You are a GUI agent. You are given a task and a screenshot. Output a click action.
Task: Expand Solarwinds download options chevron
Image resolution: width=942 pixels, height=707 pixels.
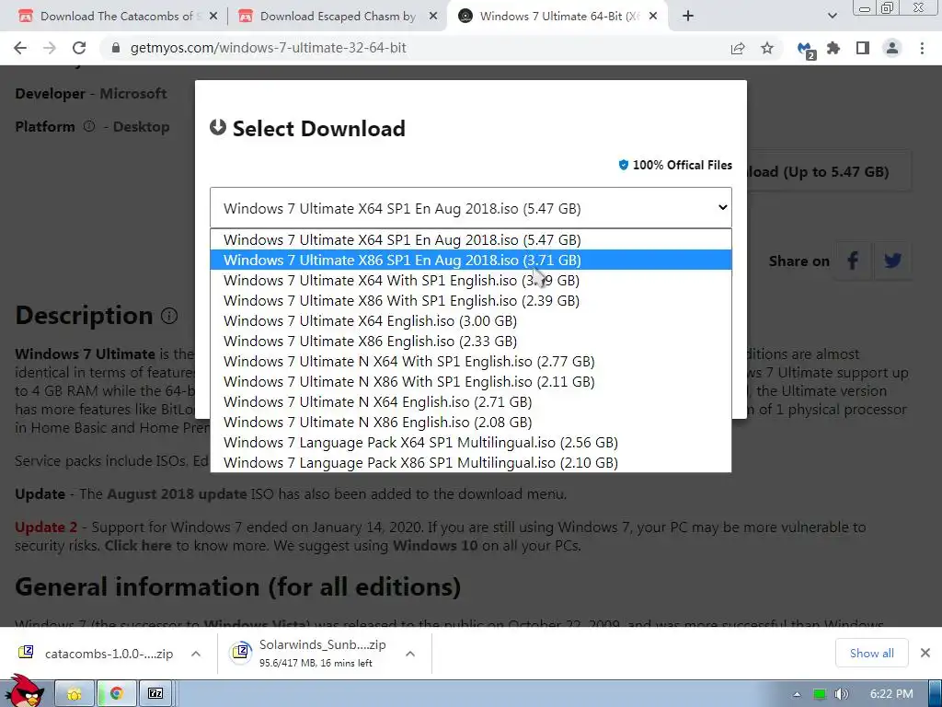point(410,654)
